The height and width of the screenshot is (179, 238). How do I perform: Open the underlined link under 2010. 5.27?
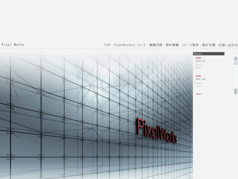(x=199, y=67)
